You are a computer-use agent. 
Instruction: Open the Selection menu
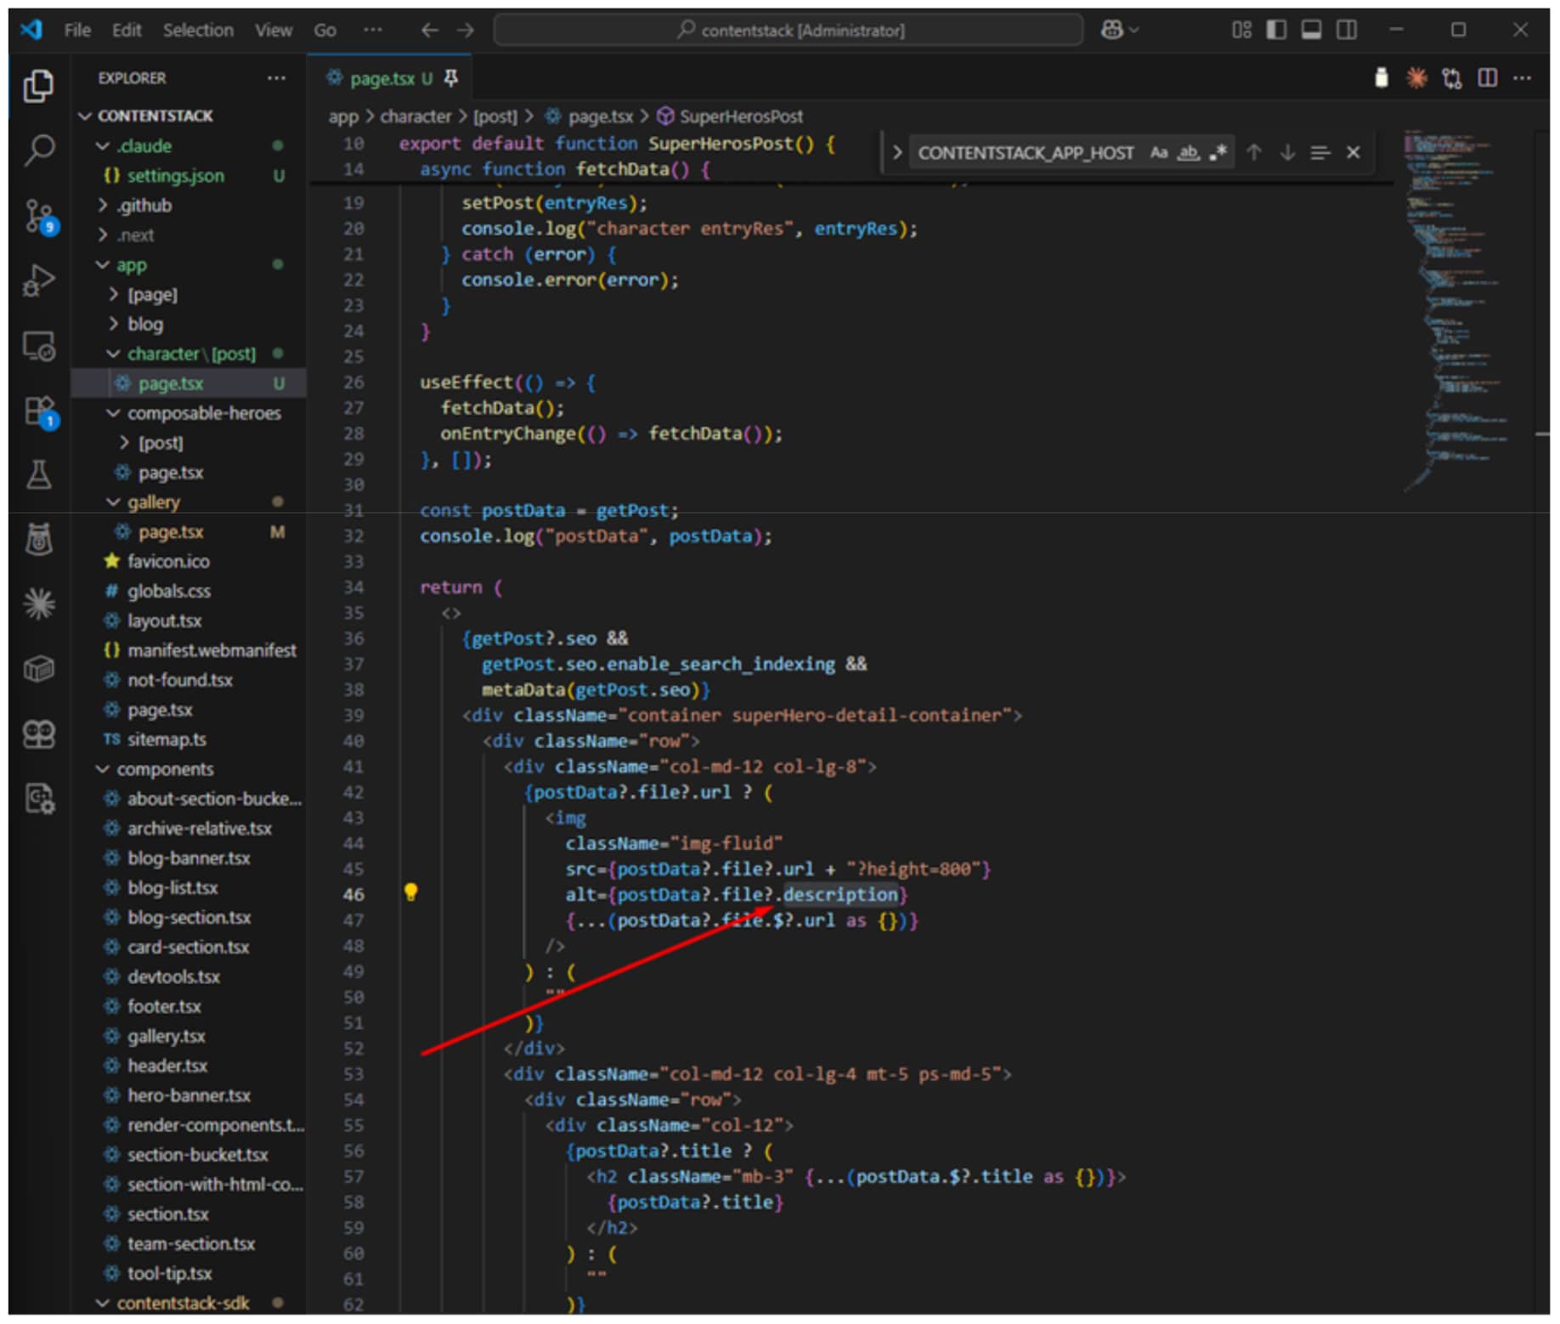[198, 30]
